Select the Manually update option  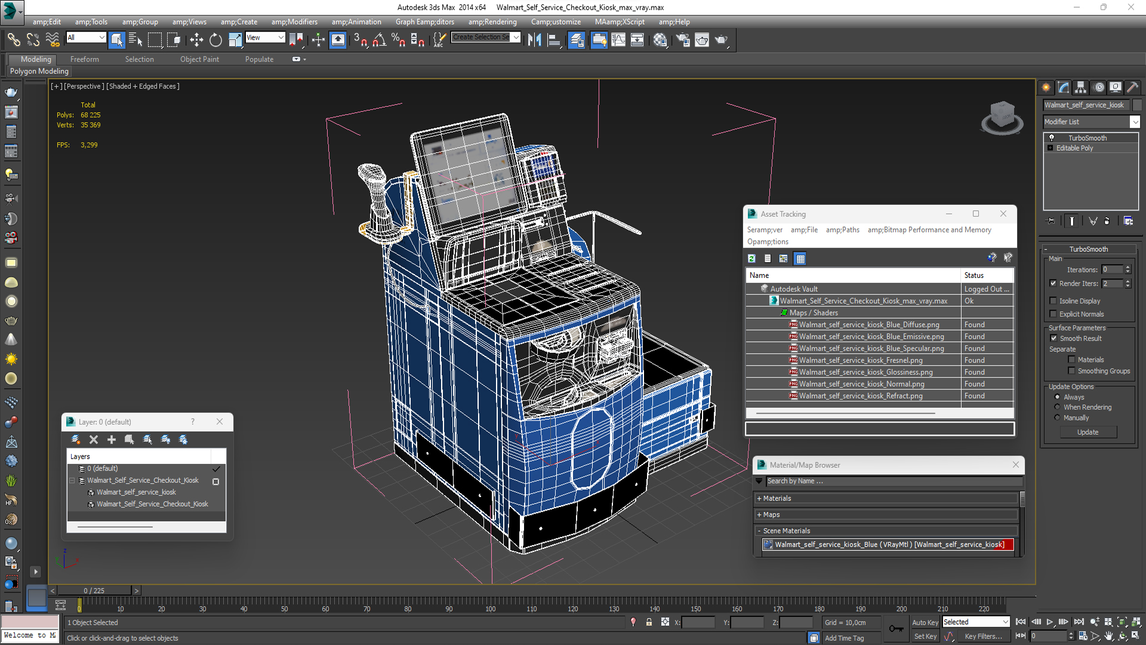tap(1057, 418)
